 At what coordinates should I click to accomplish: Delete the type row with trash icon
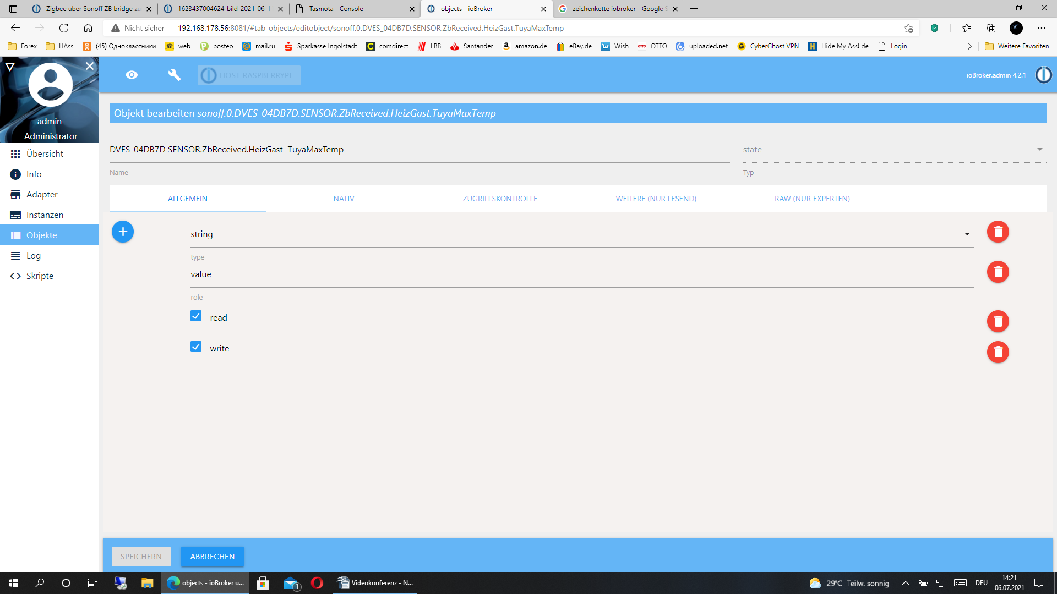998,232
